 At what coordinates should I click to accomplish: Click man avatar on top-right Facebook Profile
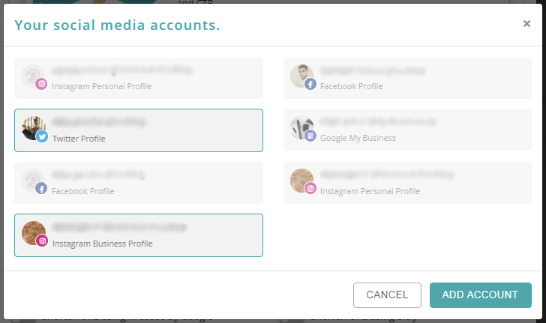point(301,76)
